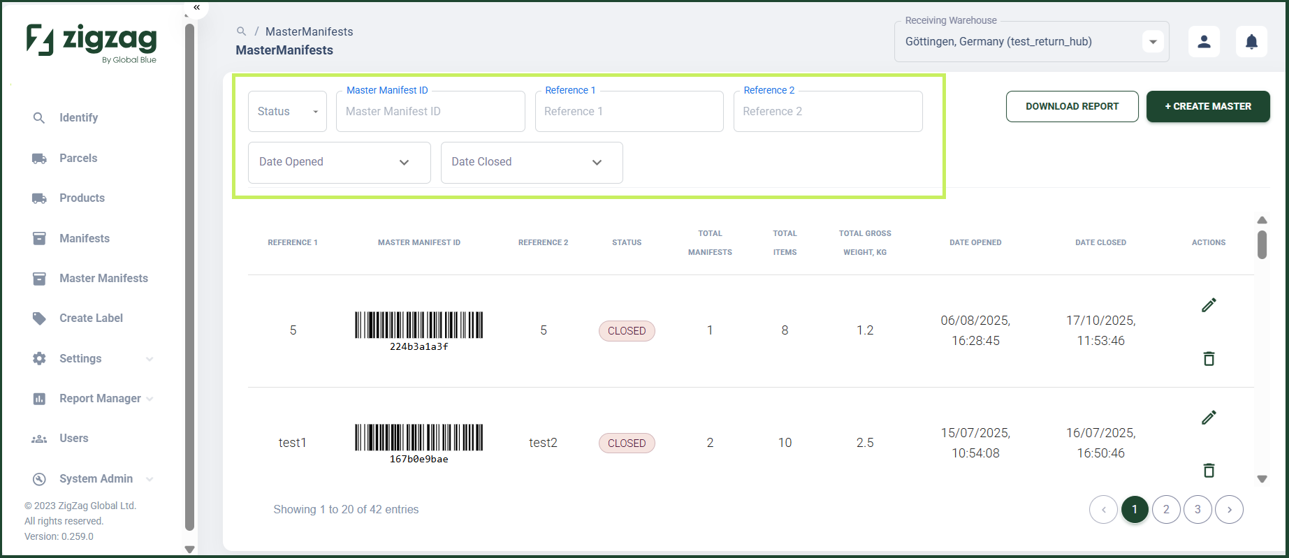Click the Settings gear icon

(x=39, y=358)
